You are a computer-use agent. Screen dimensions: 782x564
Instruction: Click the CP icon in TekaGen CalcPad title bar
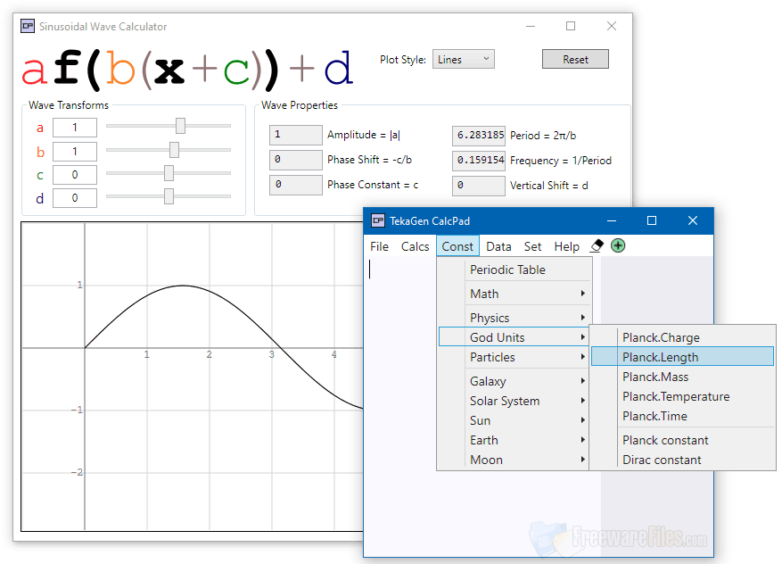click(x=376, y=220)
